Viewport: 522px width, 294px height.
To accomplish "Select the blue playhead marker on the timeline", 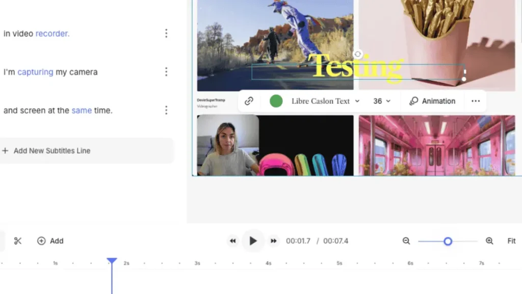I will [112, 261].
